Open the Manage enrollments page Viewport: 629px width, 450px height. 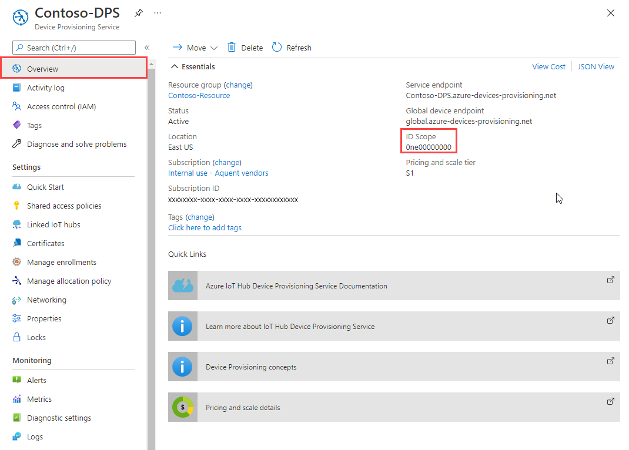[x=61, y=262]
